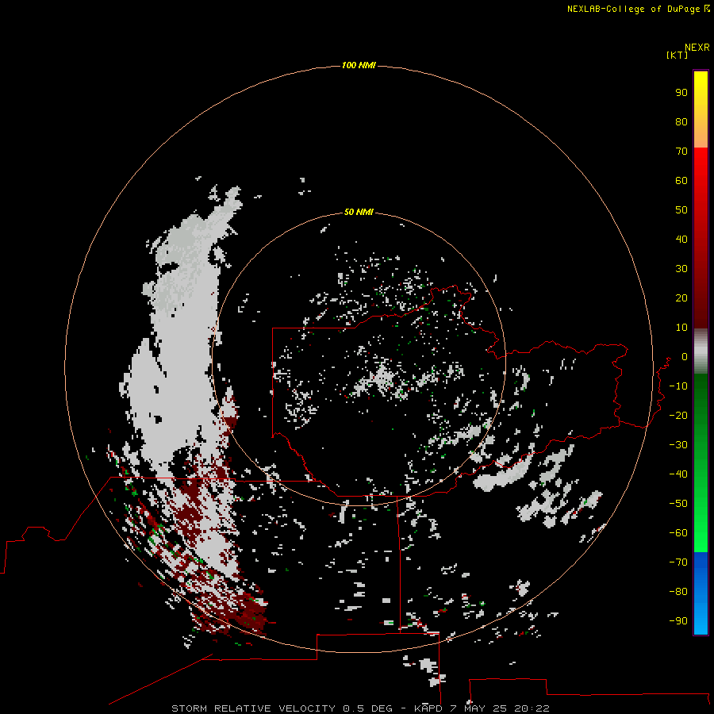
Task: Click the 100 NMI range ring label
Action: [359, 66]
